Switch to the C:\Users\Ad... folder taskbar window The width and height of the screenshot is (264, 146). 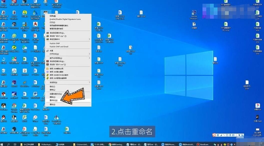[81, 144]
